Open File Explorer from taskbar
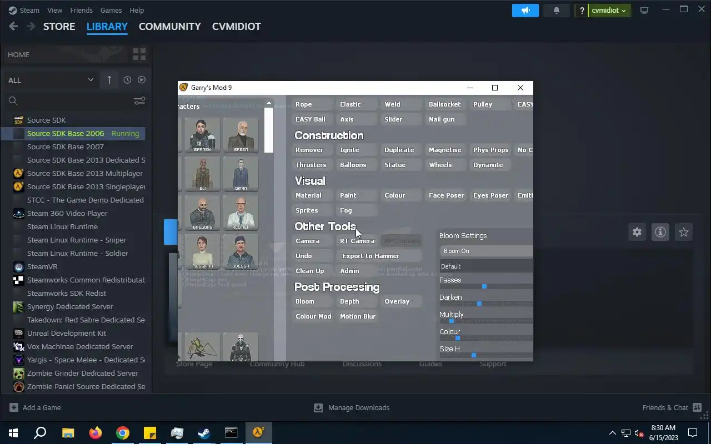 pyautogui.click(x=68, y=433)
